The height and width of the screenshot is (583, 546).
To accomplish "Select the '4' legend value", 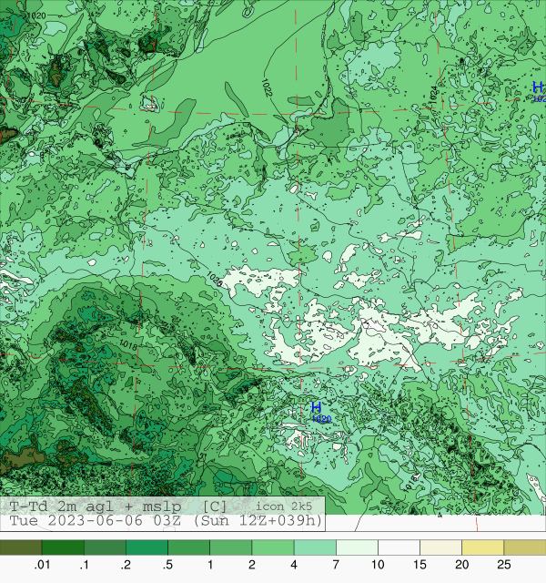I will pos(294,565).
